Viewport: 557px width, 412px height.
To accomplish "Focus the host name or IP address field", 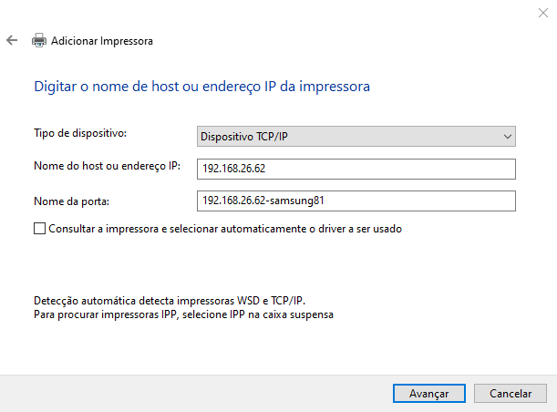I will click(356, 169).
